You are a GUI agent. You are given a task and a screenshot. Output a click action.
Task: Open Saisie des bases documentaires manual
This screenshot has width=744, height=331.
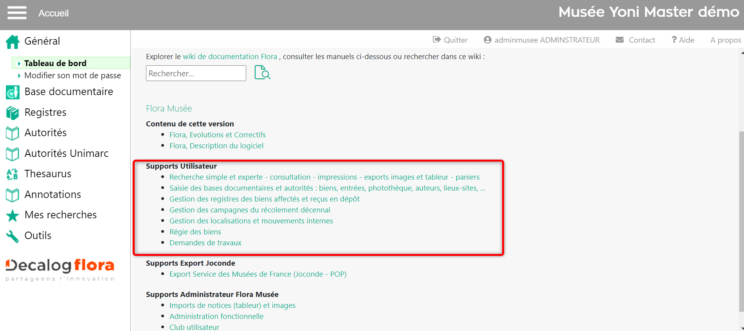[327, 188]
